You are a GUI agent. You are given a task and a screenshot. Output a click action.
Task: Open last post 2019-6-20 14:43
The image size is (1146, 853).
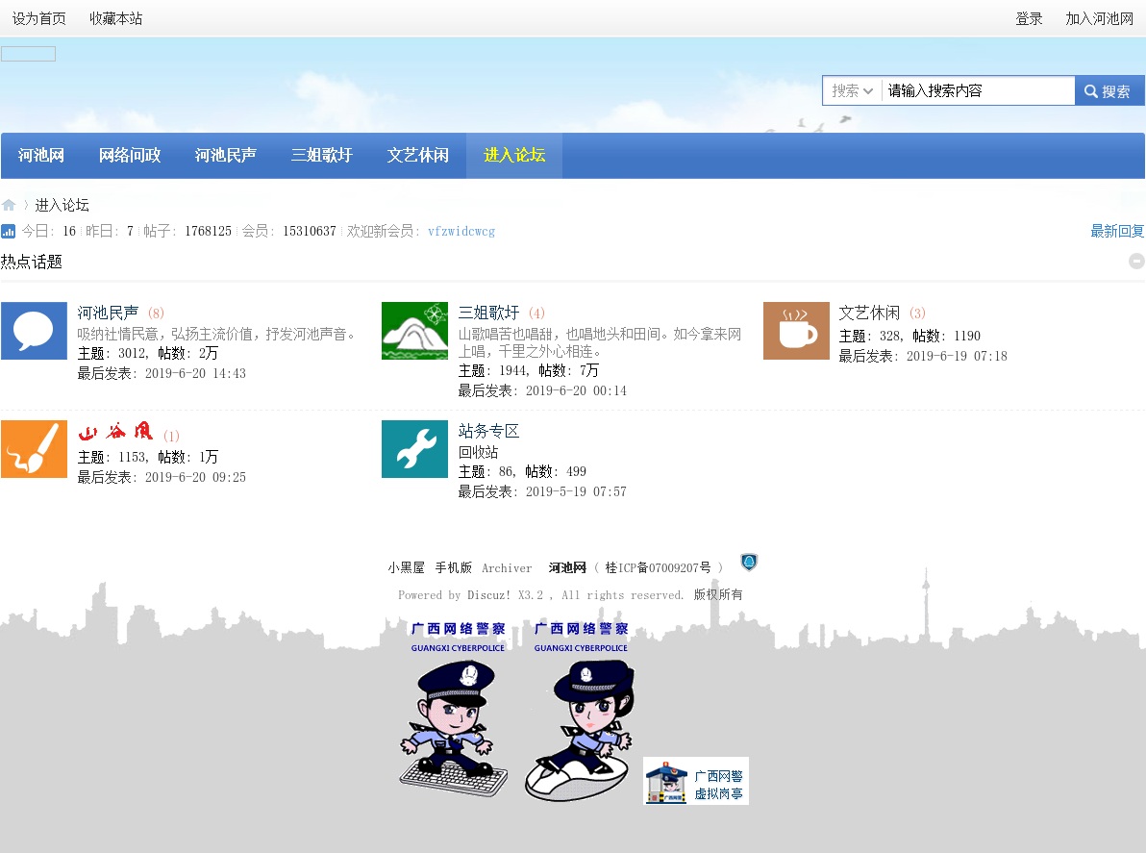click(x=196, y=373)
